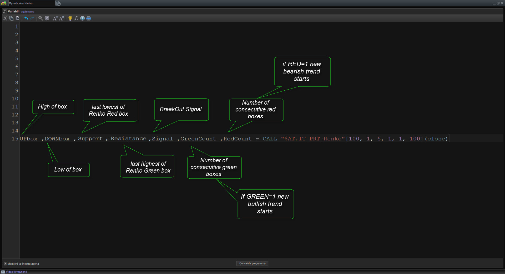Restore the editor window size

tap(498, 3)
